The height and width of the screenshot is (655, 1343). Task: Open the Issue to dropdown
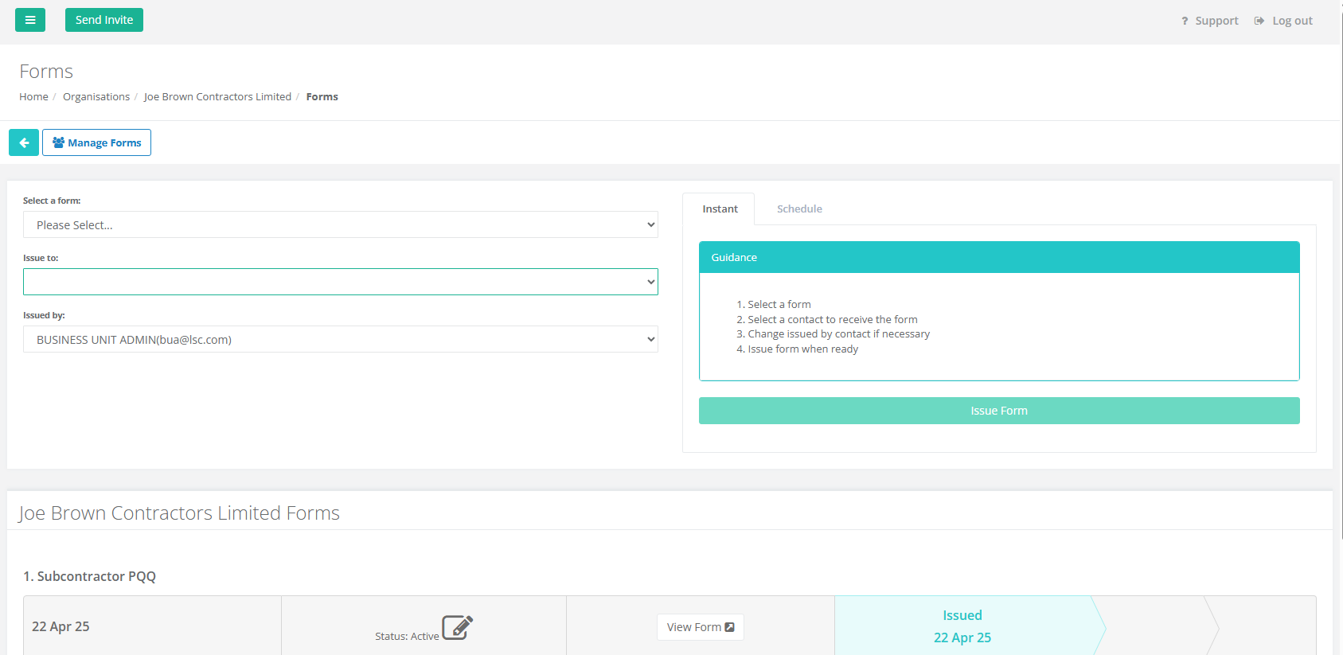(x=340, y=282)
